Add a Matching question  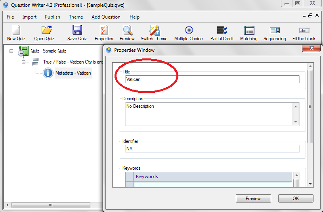[x=249, y=33]
